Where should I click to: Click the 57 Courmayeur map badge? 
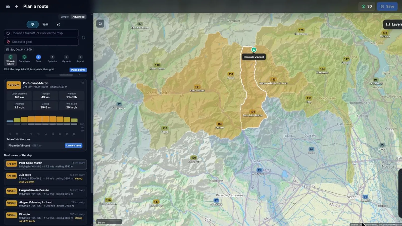119,104
